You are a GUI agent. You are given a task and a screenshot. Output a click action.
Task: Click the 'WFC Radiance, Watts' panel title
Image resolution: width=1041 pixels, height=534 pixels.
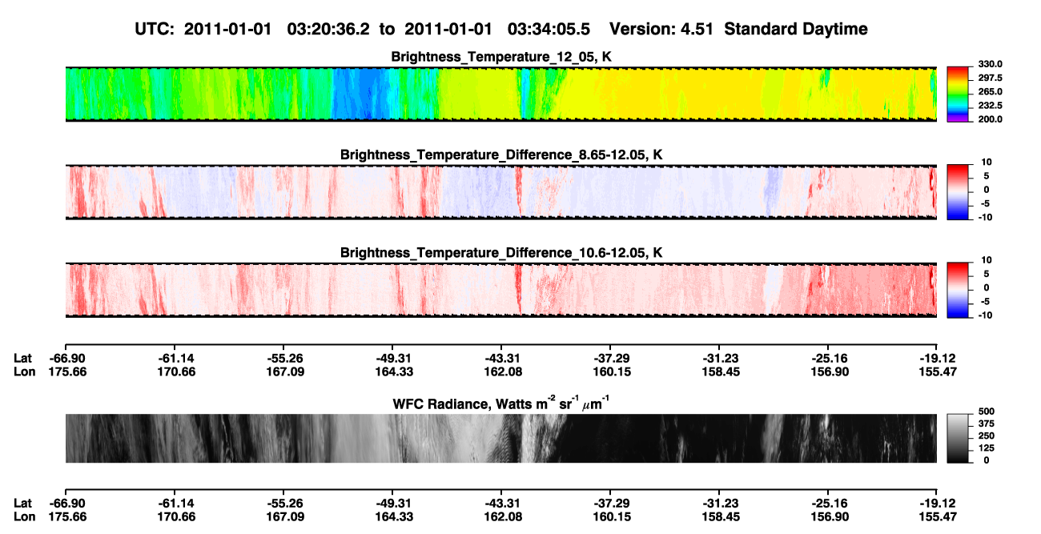501,403
